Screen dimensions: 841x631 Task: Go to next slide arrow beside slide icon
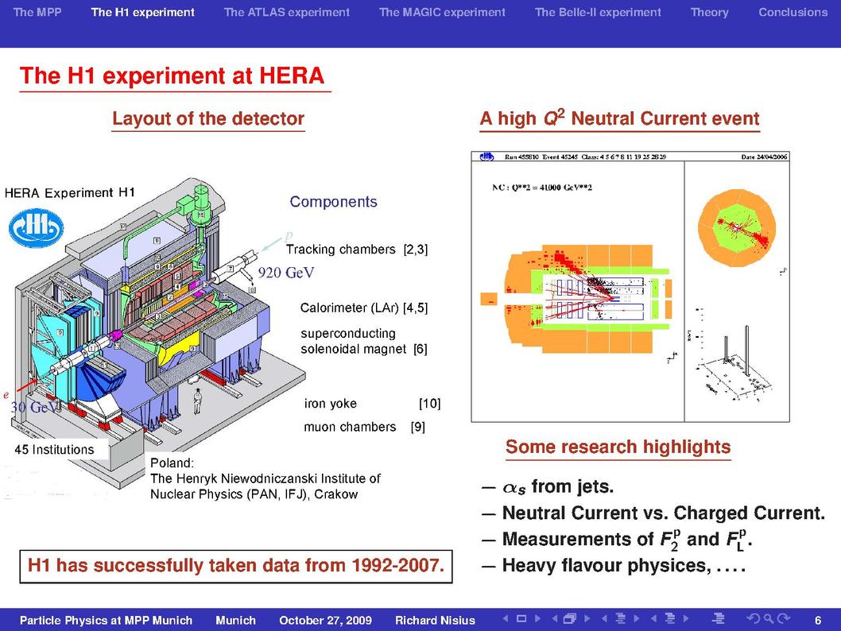click(x=537, y=618)
